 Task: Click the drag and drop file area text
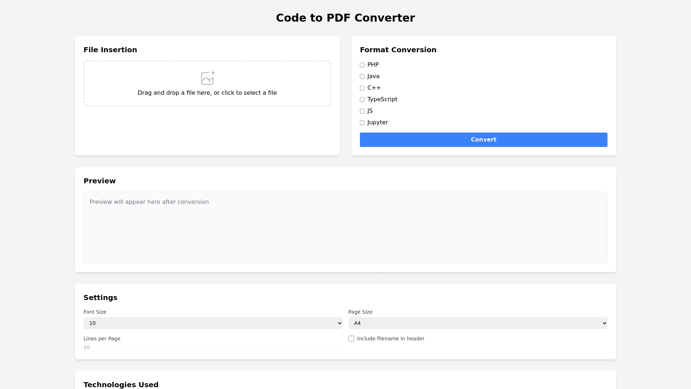click(x=207, y=93)
